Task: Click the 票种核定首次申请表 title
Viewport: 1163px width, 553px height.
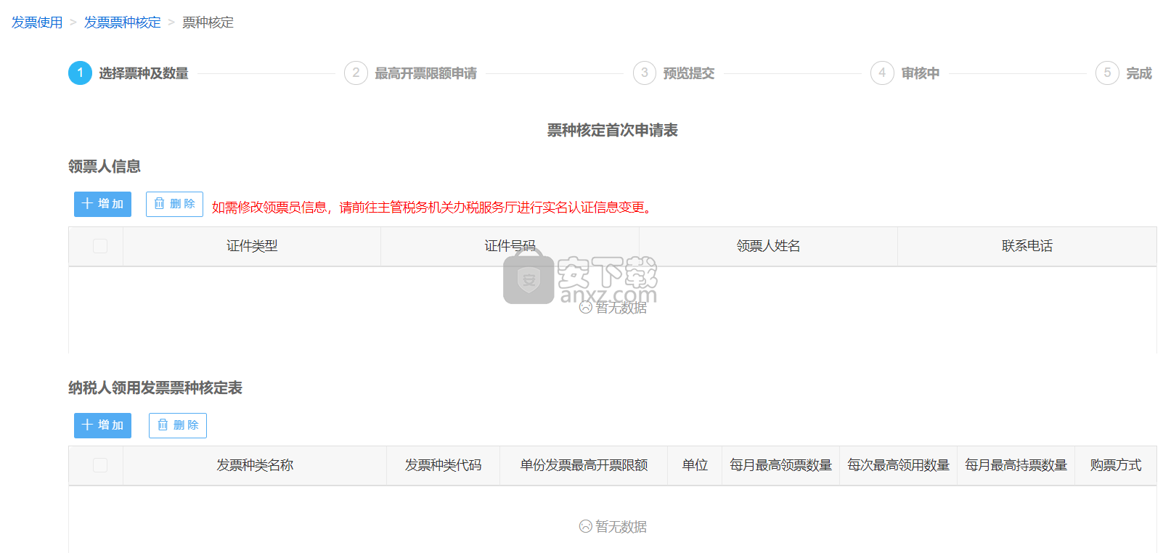Action: pos(612,130)
